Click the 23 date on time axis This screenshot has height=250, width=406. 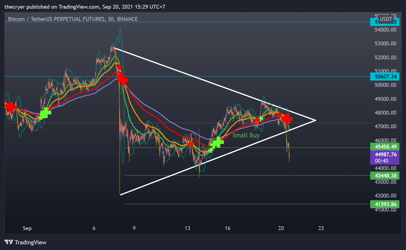coord(321,229)
